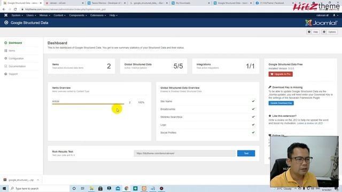Click the Dashboard sidebar icon
342x192 pixels.
[6, 43]
